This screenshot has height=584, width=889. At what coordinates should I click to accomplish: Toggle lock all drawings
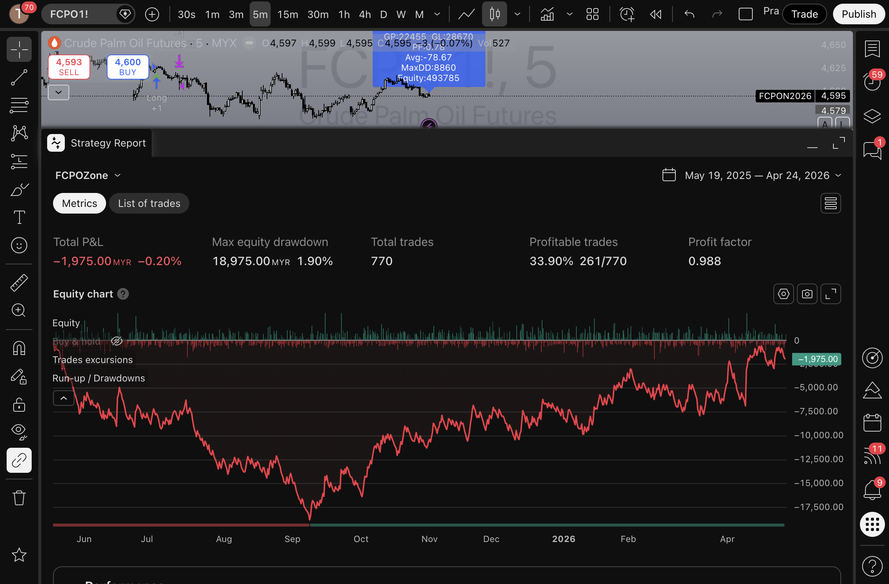click(19, 404)
